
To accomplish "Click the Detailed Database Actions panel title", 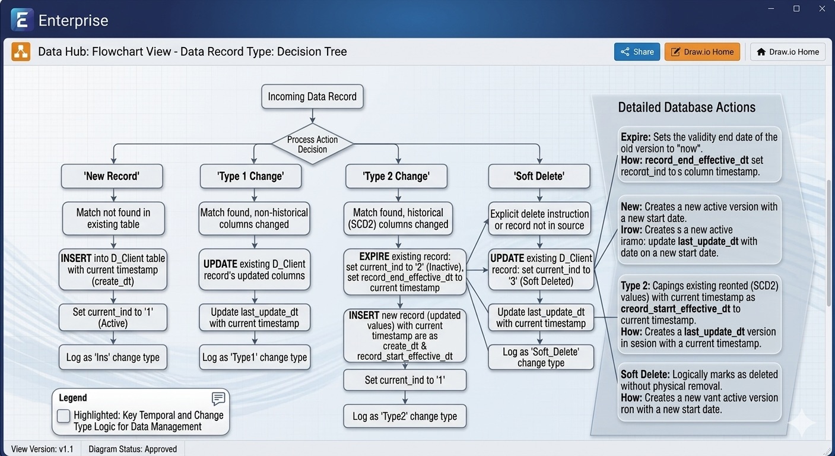I will pyautogui.click(x=687, y=107).
